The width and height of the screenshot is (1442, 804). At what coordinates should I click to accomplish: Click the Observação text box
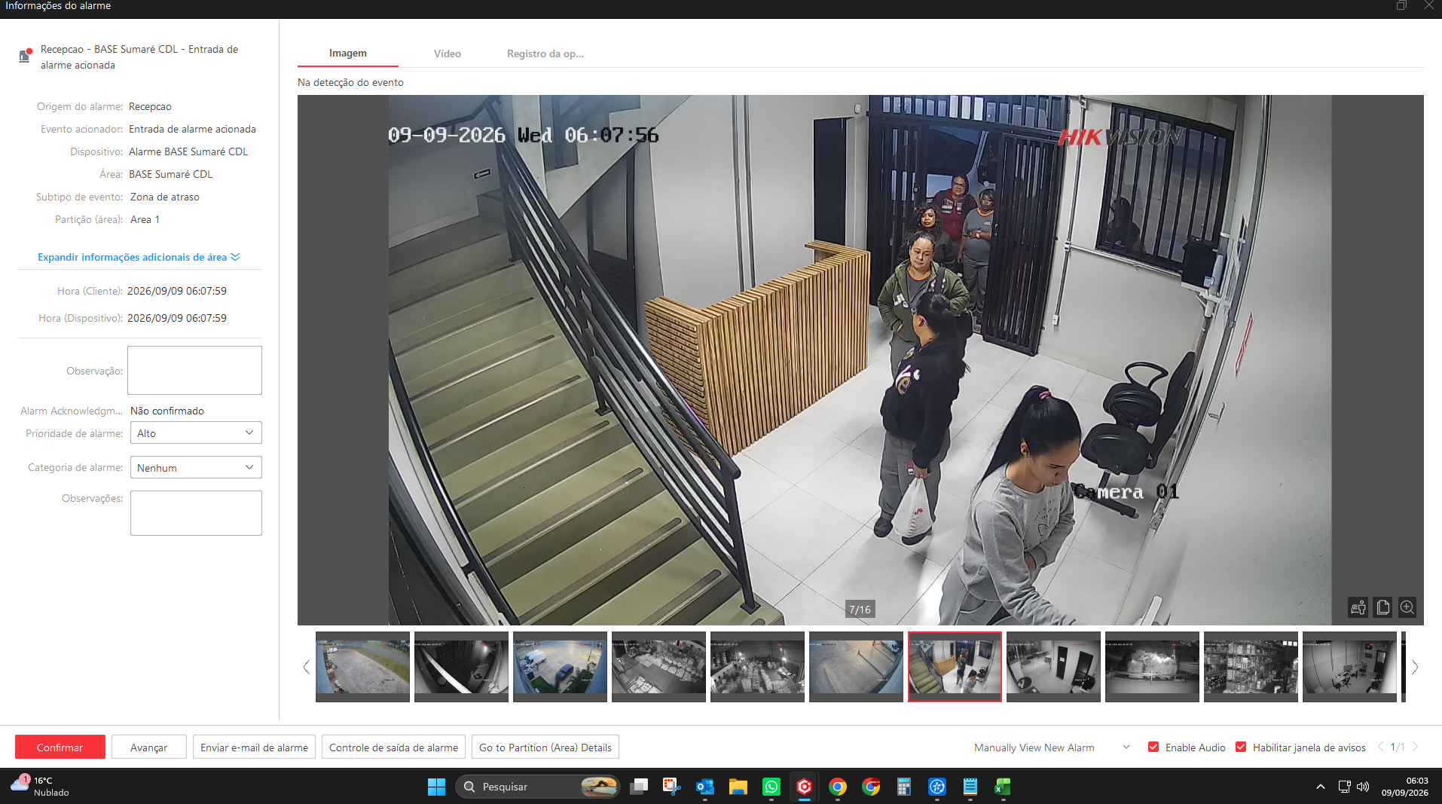[194, 370]
